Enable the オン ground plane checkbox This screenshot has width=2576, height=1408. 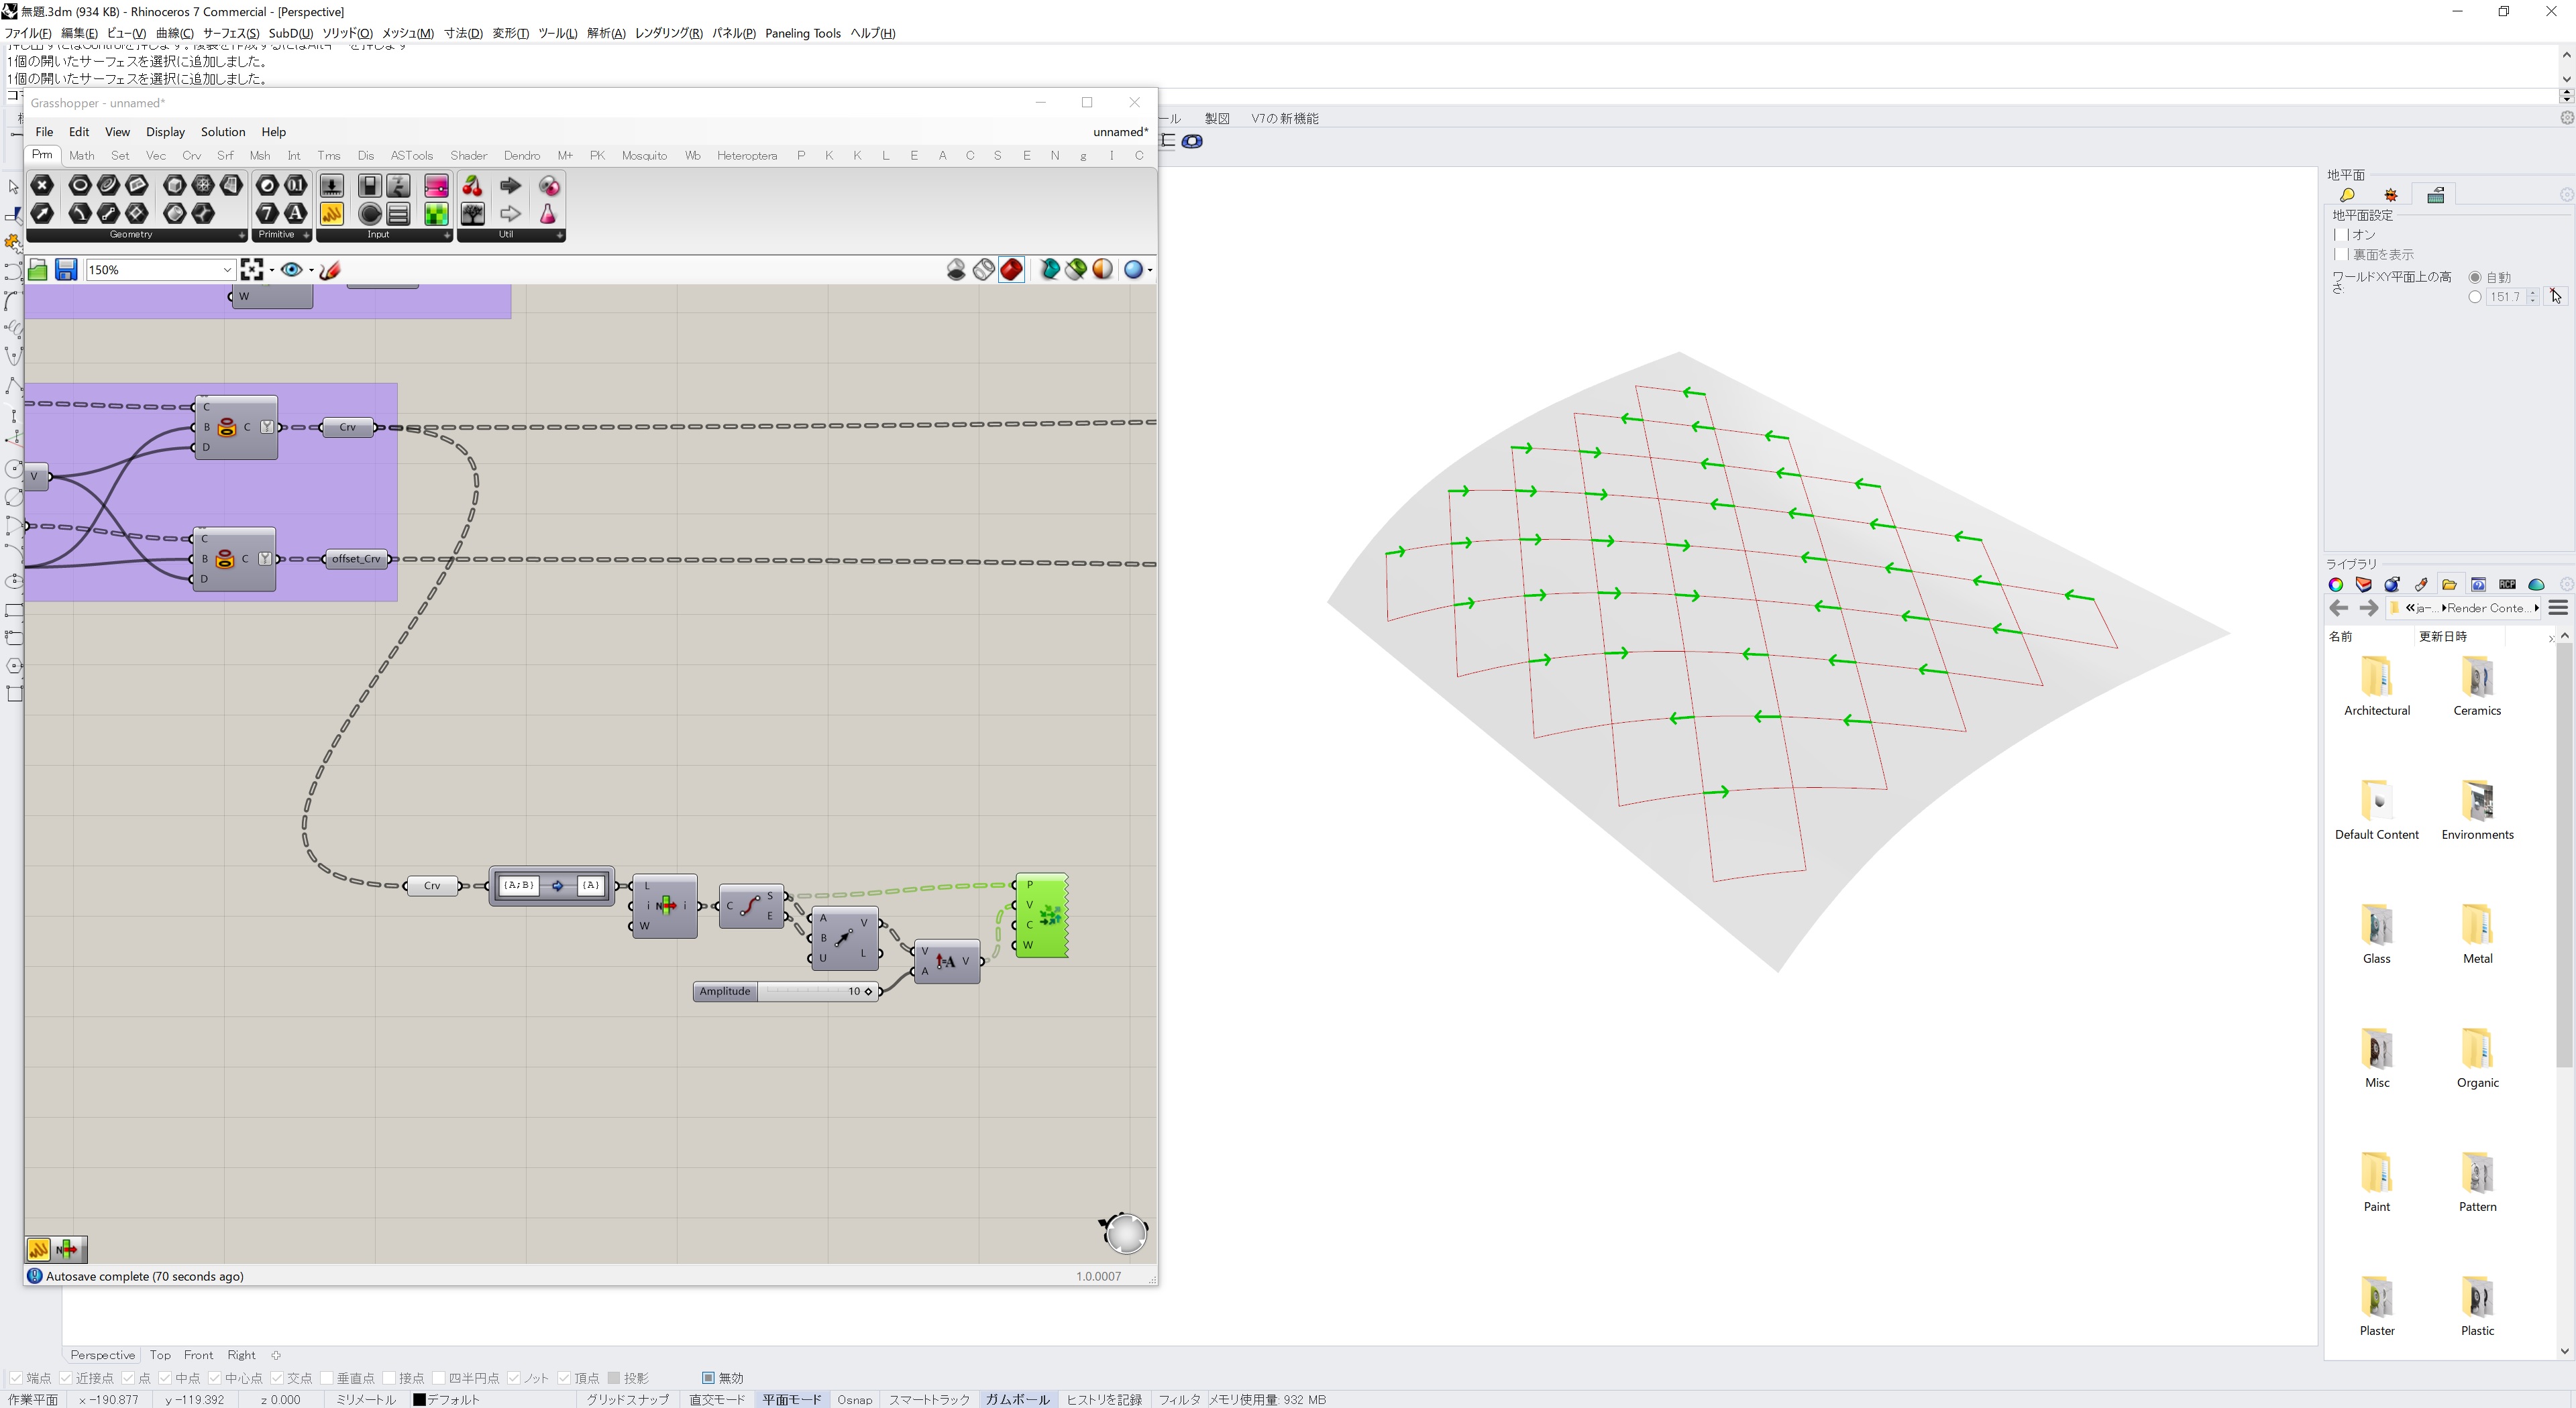coord(2342,235)
